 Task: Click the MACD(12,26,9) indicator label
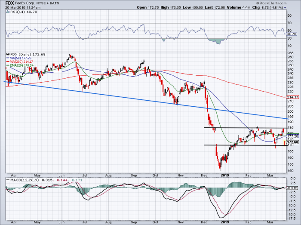point(25,180)
